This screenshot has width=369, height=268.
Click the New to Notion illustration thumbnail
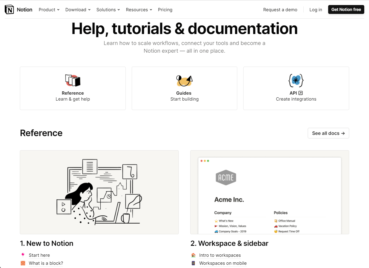click(x=99, y=192)
